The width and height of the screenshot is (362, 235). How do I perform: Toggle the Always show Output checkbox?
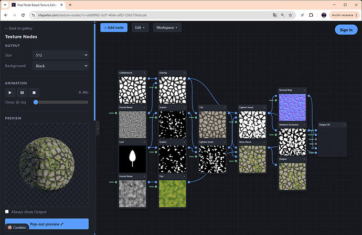coord(7,212)
